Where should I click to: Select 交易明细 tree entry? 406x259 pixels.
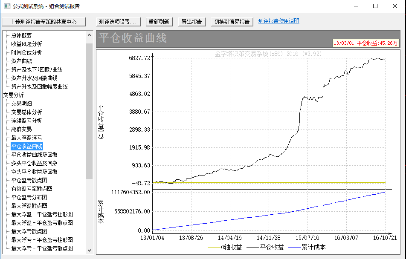tap(21, 104)
